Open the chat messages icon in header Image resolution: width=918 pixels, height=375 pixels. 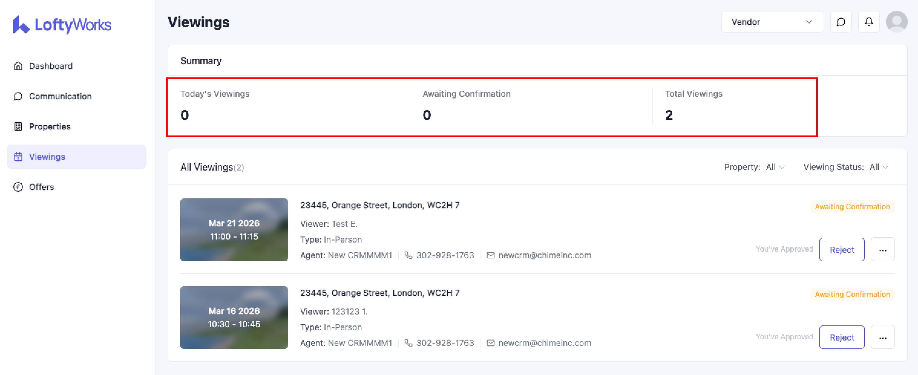pyautogui.click(x=841, y=22)
